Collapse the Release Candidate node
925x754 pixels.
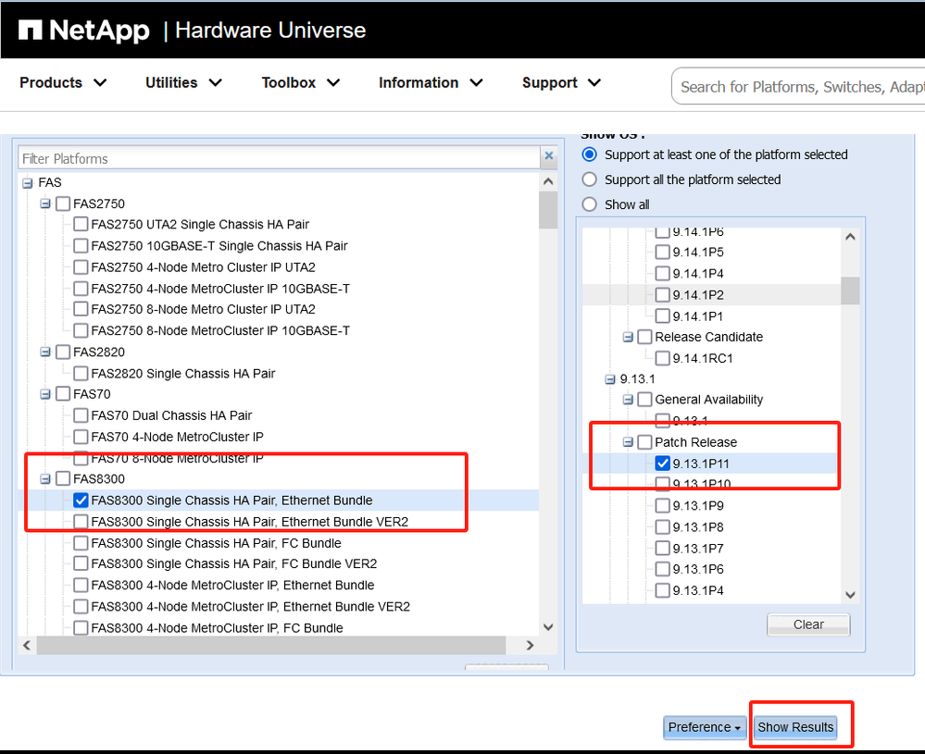click(x=628, y=337)
